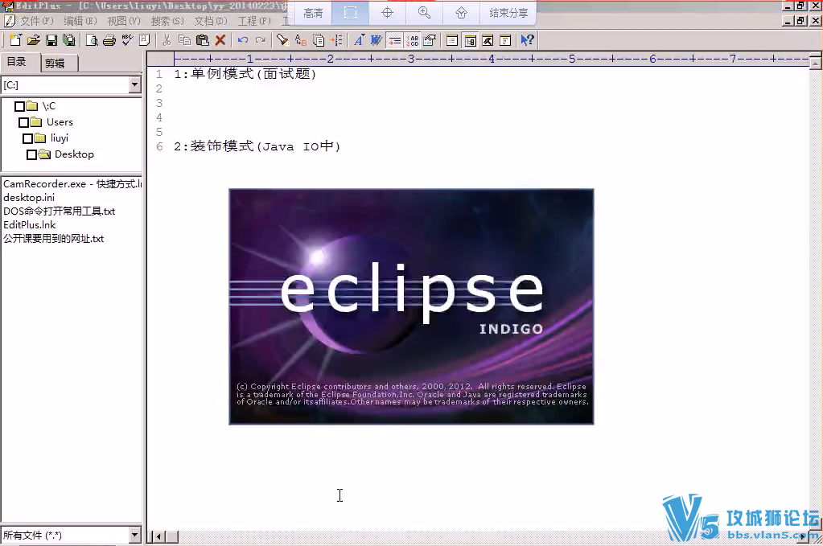Select DOS命令打开常用工具.txt file
823x546 pixels.
60,211
